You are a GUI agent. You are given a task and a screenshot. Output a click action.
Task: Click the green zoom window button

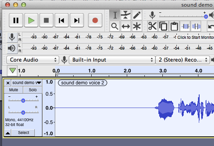[24, 5]
